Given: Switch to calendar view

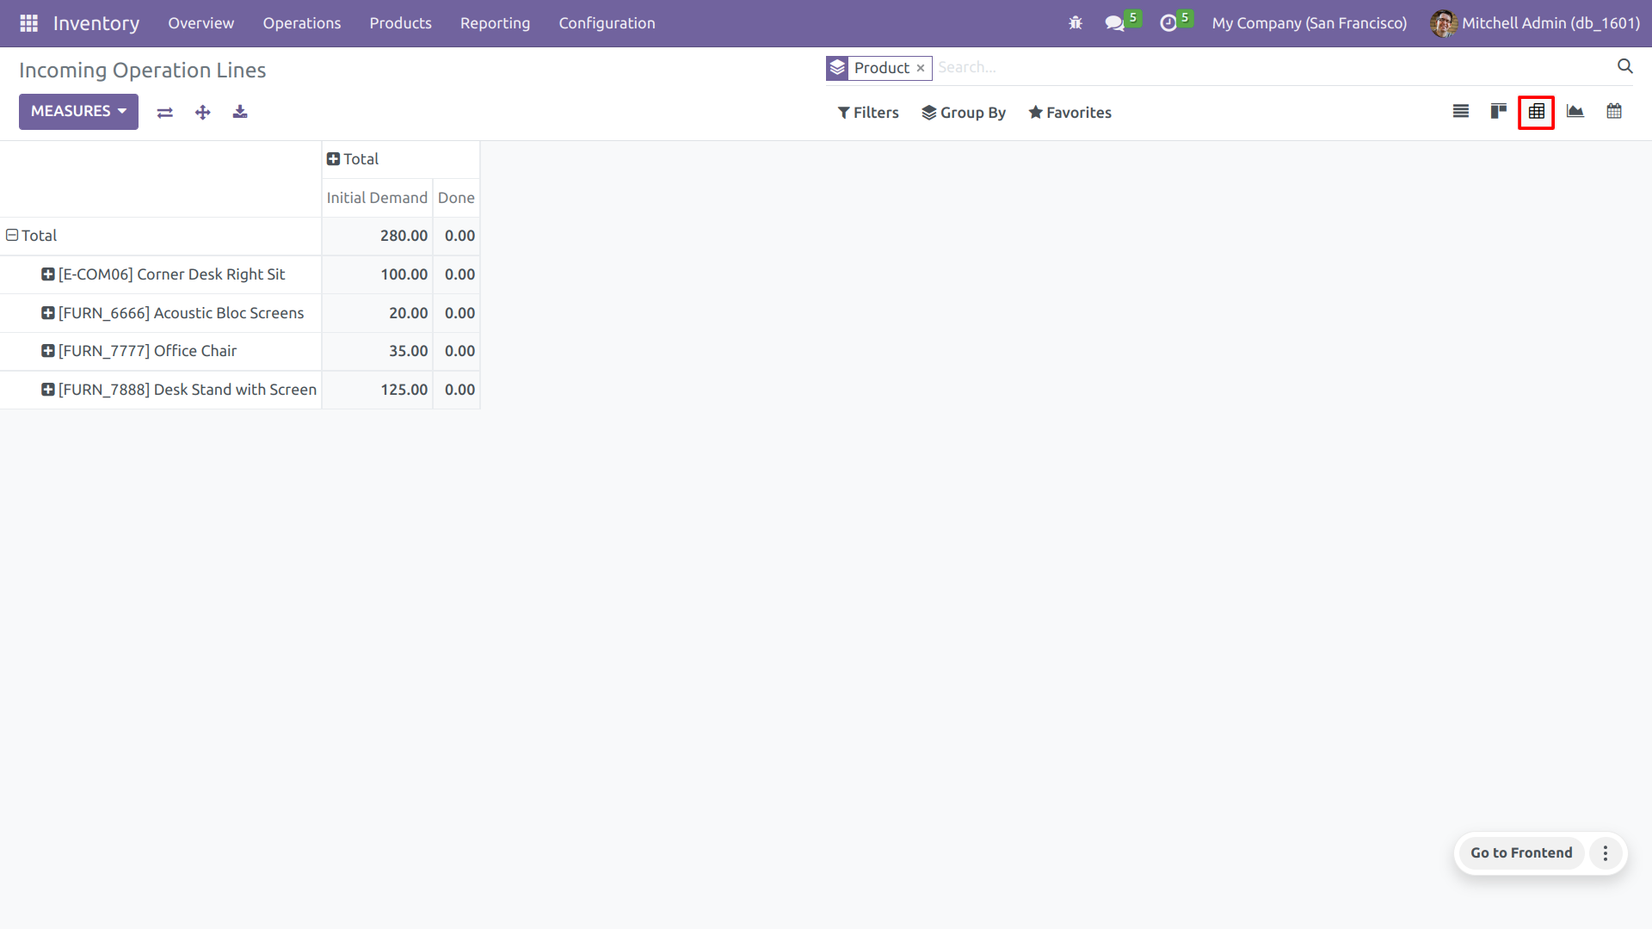Looking at the screenshot, I should [1613, 112].
